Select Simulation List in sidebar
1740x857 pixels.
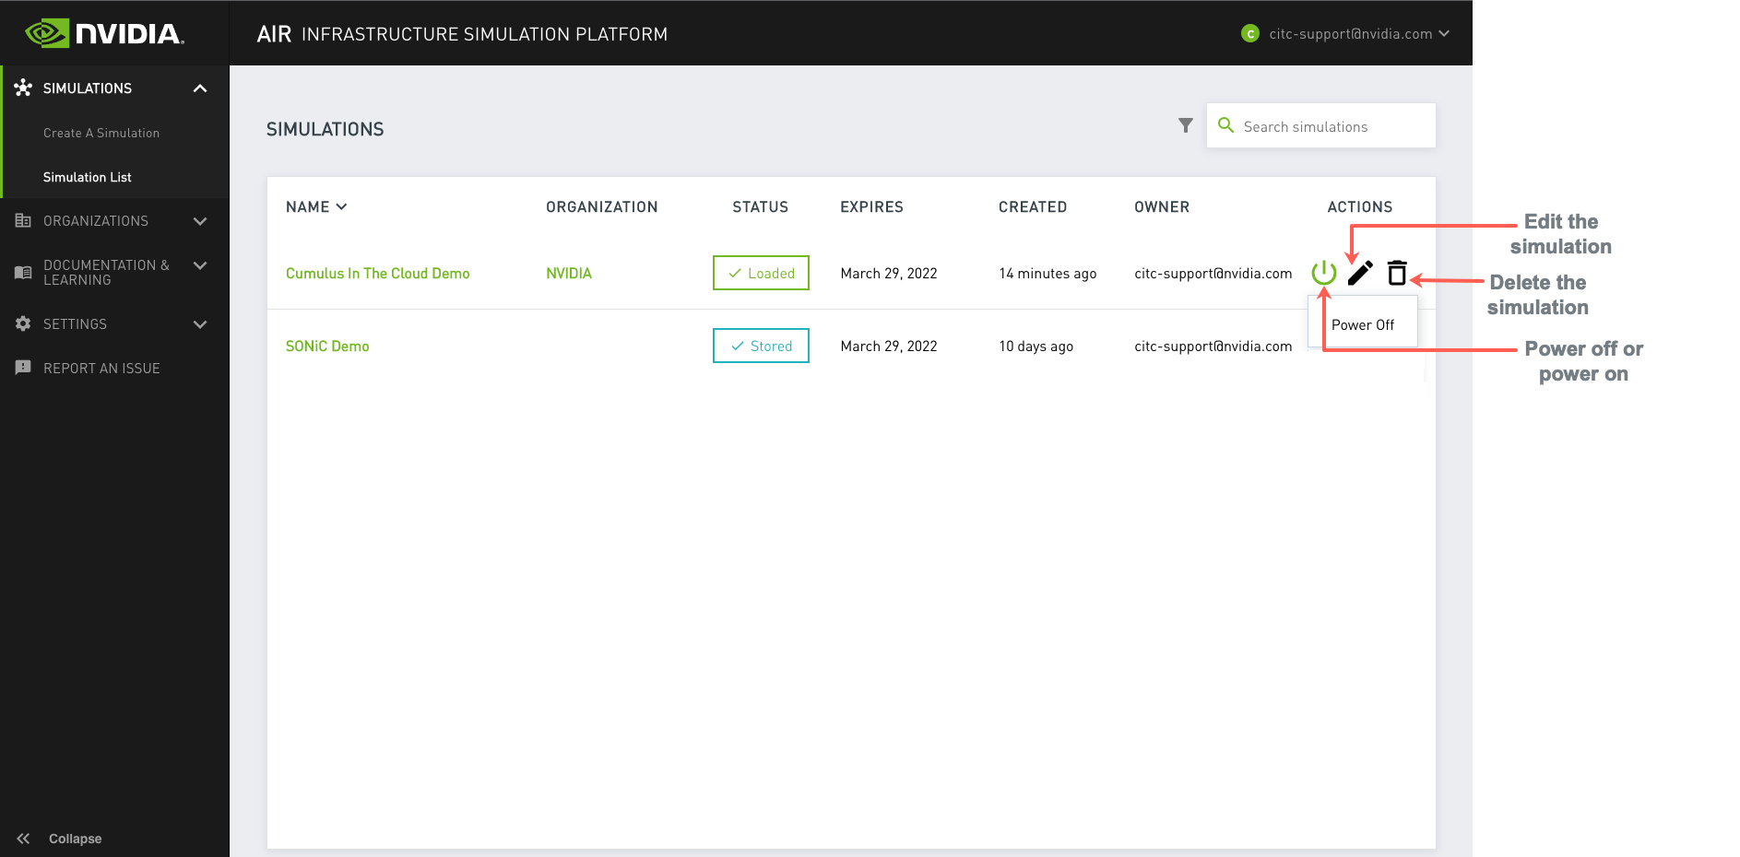tap(88, 177)
